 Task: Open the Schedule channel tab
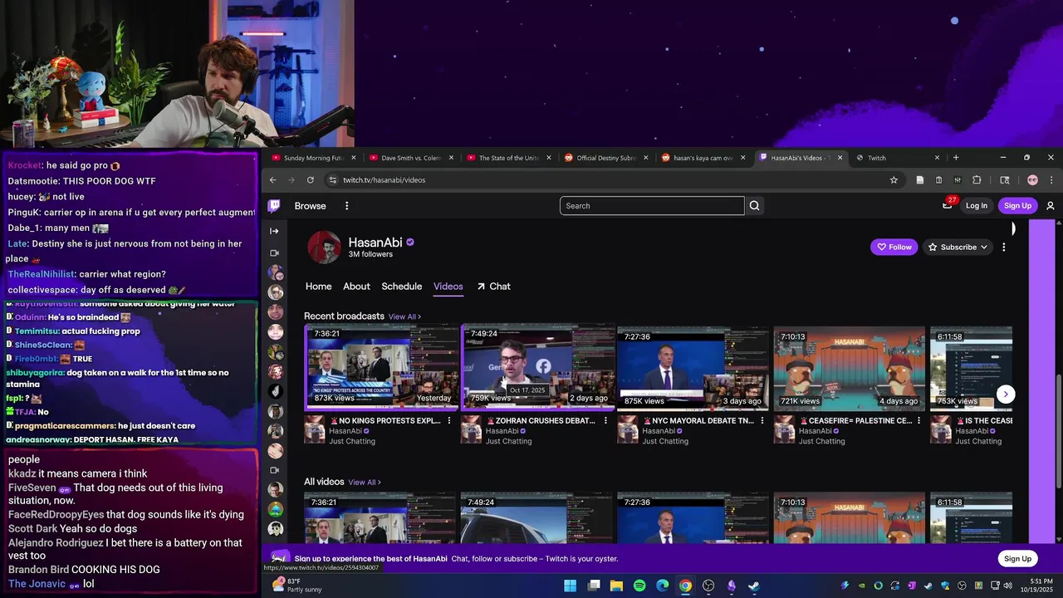click(402, 287)
